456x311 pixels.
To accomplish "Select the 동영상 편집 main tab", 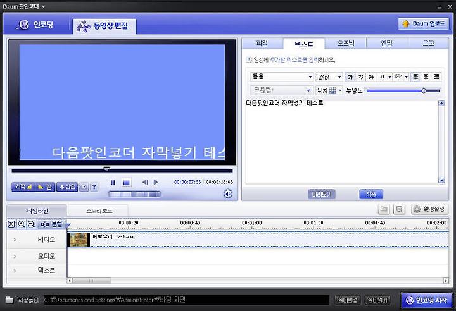I will click(x=104, y=27).
